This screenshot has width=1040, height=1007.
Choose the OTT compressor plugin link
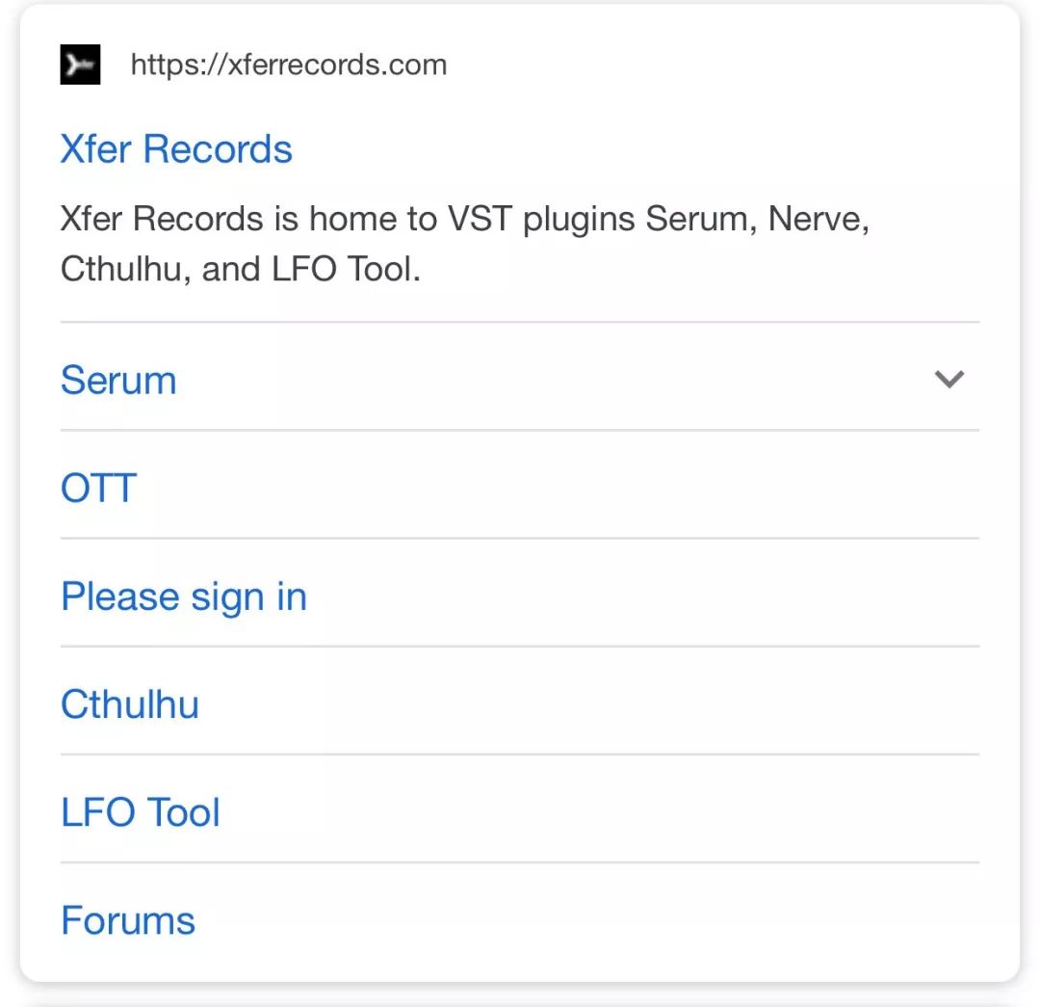99,488
